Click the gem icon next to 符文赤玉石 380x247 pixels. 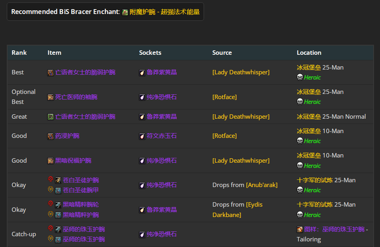click(142, 136)
